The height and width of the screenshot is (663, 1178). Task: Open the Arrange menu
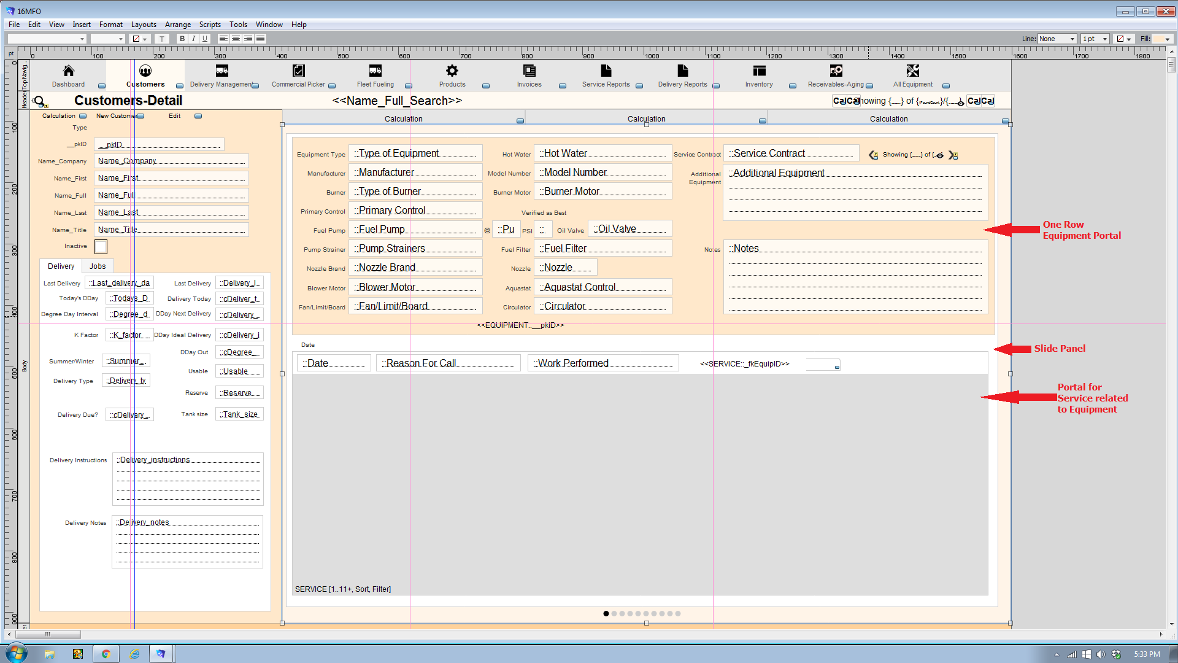click(178, 25)
